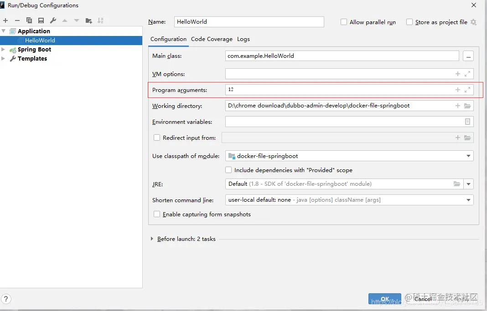Select Templates label in tree

[x=32, y=59]
